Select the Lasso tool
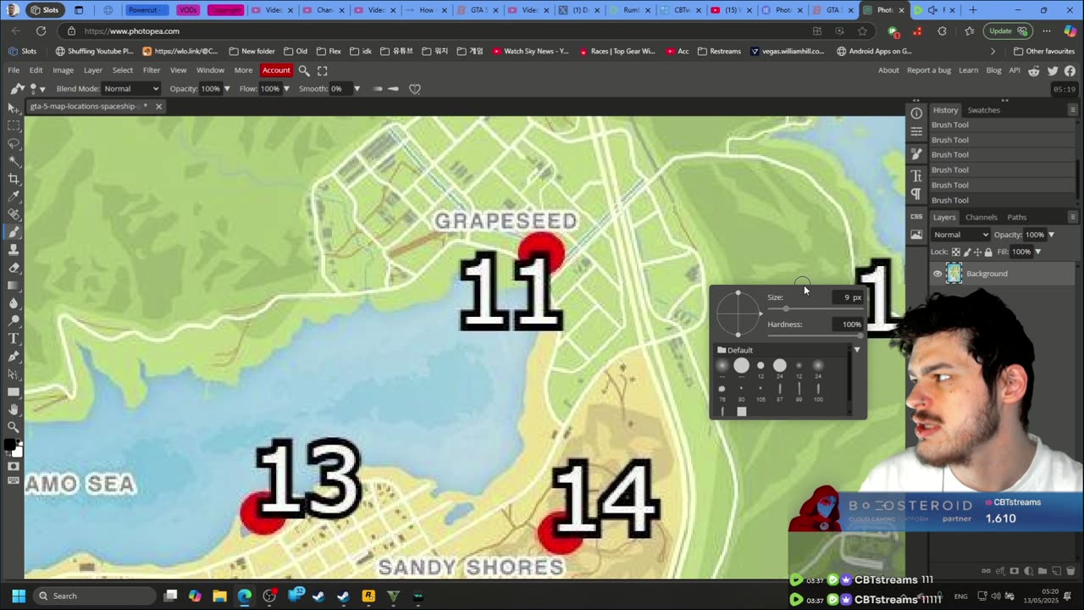 click(14, 143)
